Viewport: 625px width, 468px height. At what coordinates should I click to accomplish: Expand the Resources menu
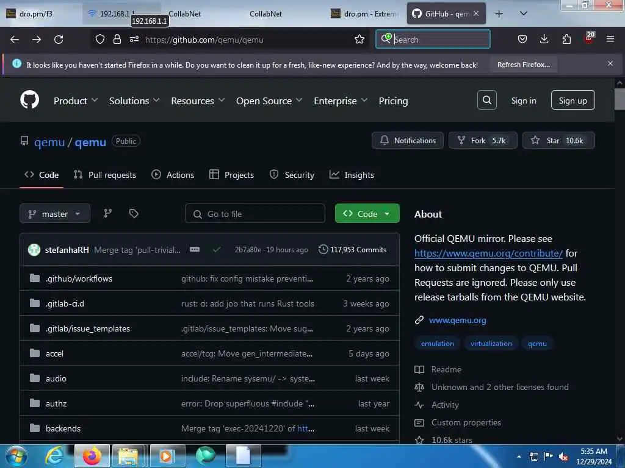[x=198, y=101]
